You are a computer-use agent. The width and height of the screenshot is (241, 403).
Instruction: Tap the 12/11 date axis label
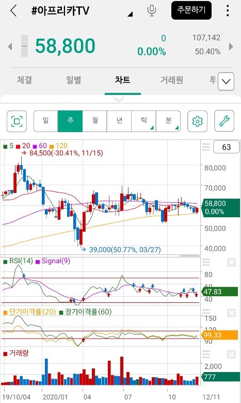tap(211, 397)
